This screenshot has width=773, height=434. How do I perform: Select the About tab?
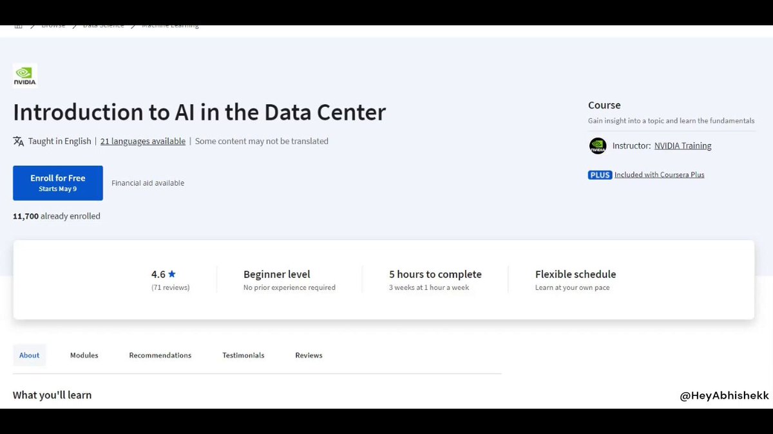pyautogui.click(x=29, y=356)
